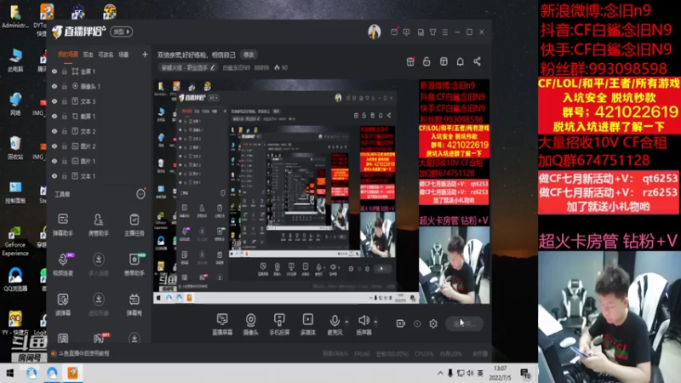The image size is (681, 383).
Task: Click the share icon above preview
Action: point(477,61)
